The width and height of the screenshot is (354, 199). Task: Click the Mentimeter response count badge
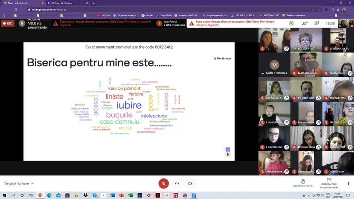tap(227, 149)
